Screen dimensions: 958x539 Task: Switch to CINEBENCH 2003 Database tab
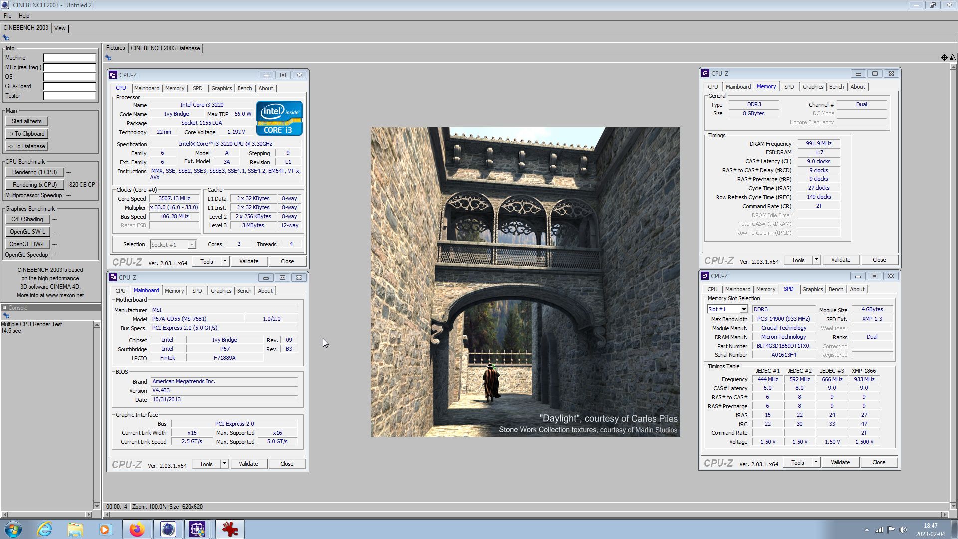pos(165,48)
